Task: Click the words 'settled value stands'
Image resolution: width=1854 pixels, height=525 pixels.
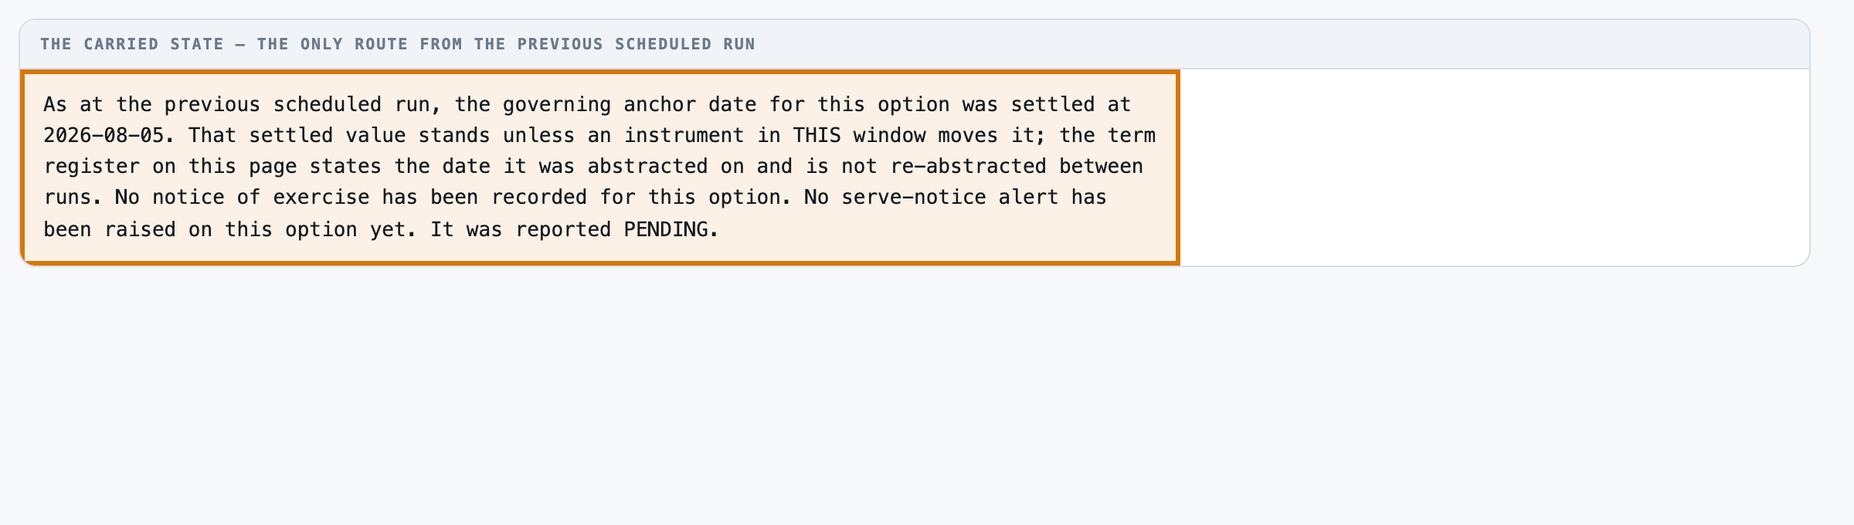Action: 369,136
